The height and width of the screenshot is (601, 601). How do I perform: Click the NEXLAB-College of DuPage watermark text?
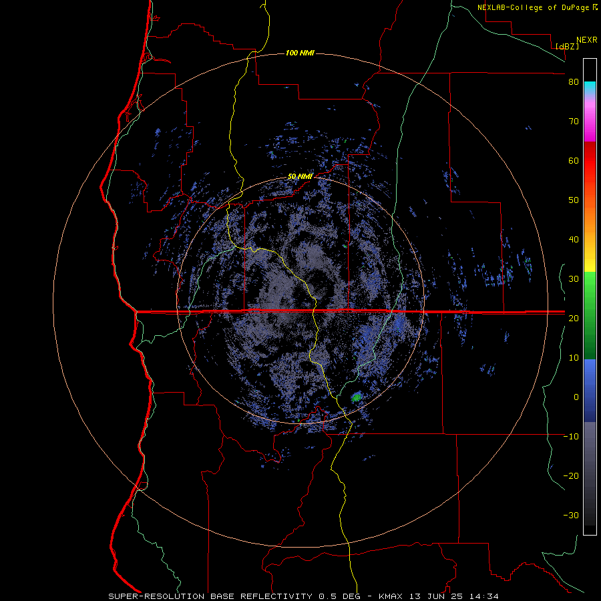(x=534, y=7)
